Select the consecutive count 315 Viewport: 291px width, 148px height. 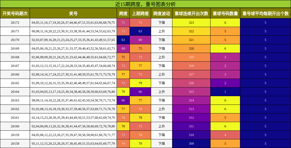click(191, 92)
